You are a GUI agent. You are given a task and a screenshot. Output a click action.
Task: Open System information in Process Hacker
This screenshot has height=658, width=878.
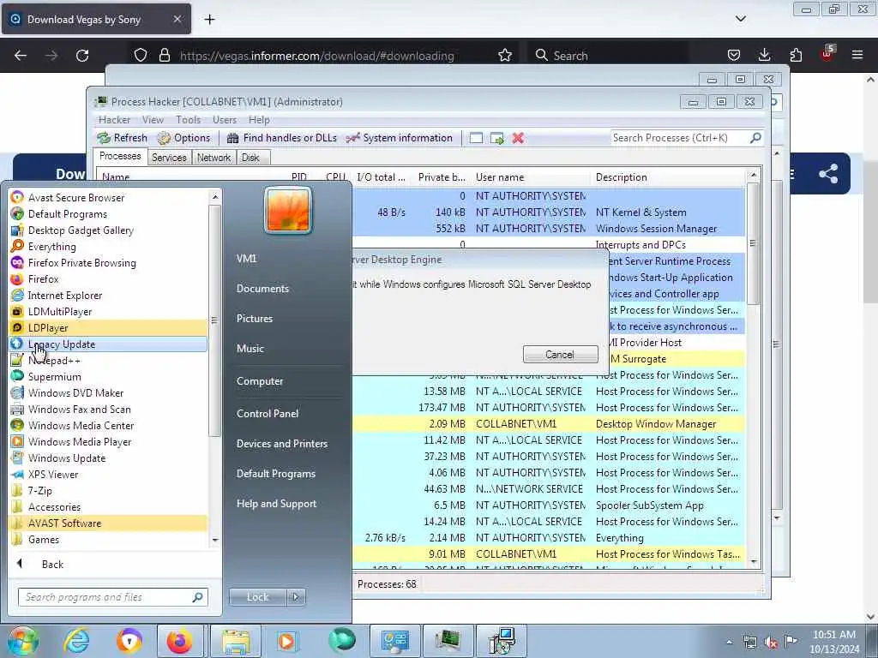tap(400, 138)
